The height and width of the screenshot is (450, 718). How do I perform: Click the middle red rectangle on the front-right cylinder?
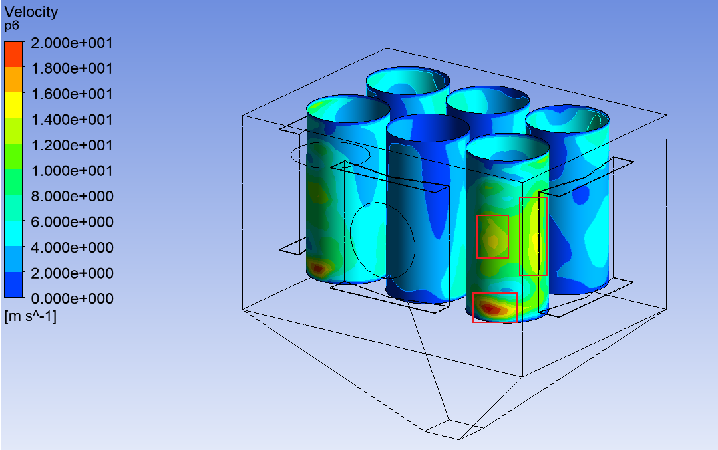point(492,237)
